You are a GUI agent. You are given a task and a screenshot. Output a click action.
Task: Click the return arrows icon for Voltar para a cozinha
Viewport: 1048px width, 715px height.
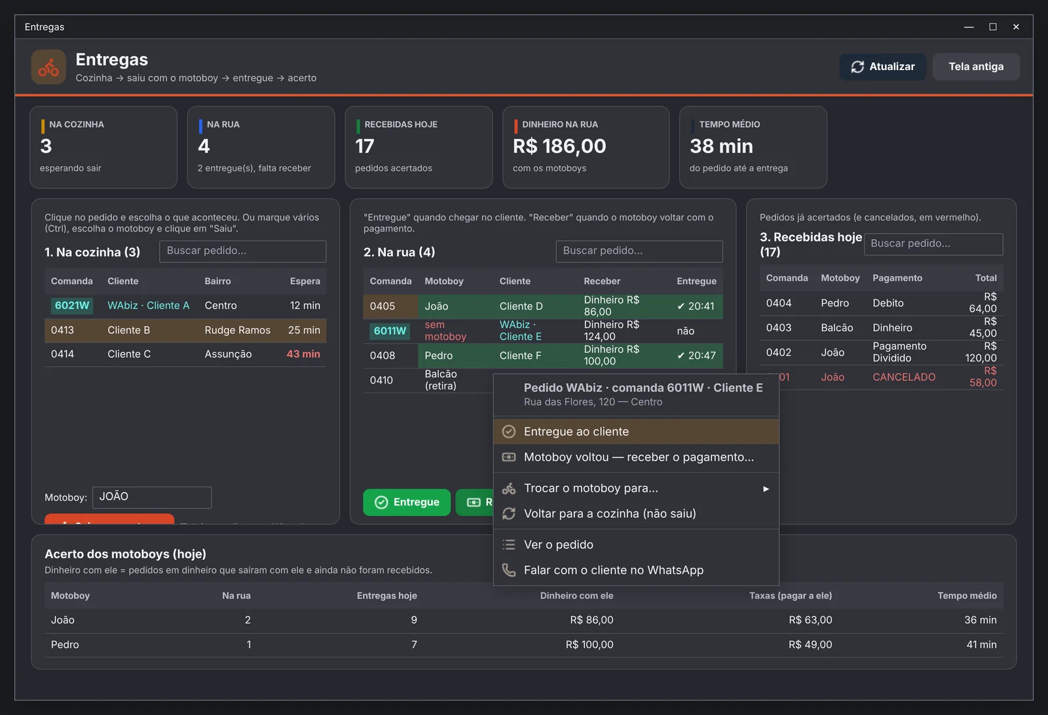tap(508, 514)
